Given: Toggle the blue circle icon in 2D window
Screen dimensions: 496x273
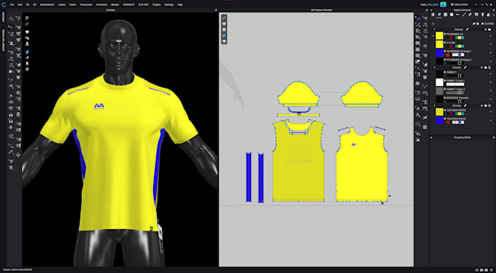Looking at the screenshot, I should tap(224, 29).
